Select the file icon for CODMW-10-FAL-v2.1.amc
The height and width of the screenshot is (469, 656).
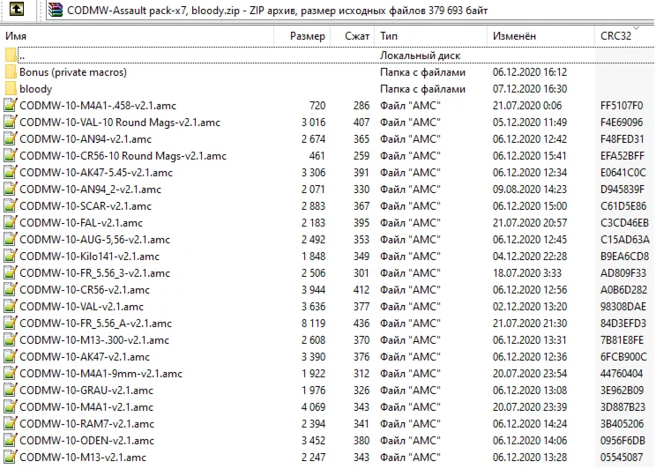[x=11, y=222]
